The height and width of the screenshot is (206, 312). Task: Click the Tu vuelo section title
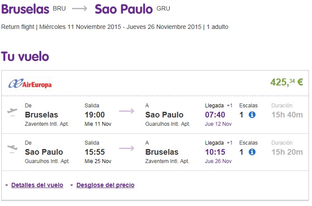click(x=25, y=57)
